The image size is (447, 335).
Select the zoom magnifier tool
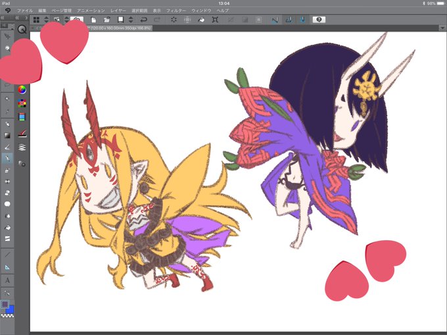(7, 48)
